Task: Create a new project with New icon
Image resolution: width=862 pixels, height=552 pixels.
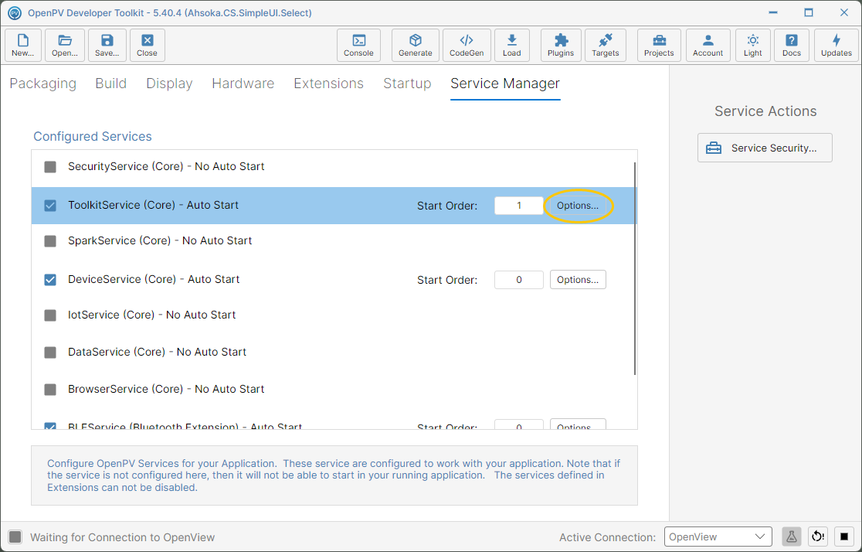Action: [22, 45]
